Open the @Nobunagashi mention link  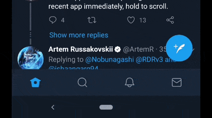(x=109, y=60)
